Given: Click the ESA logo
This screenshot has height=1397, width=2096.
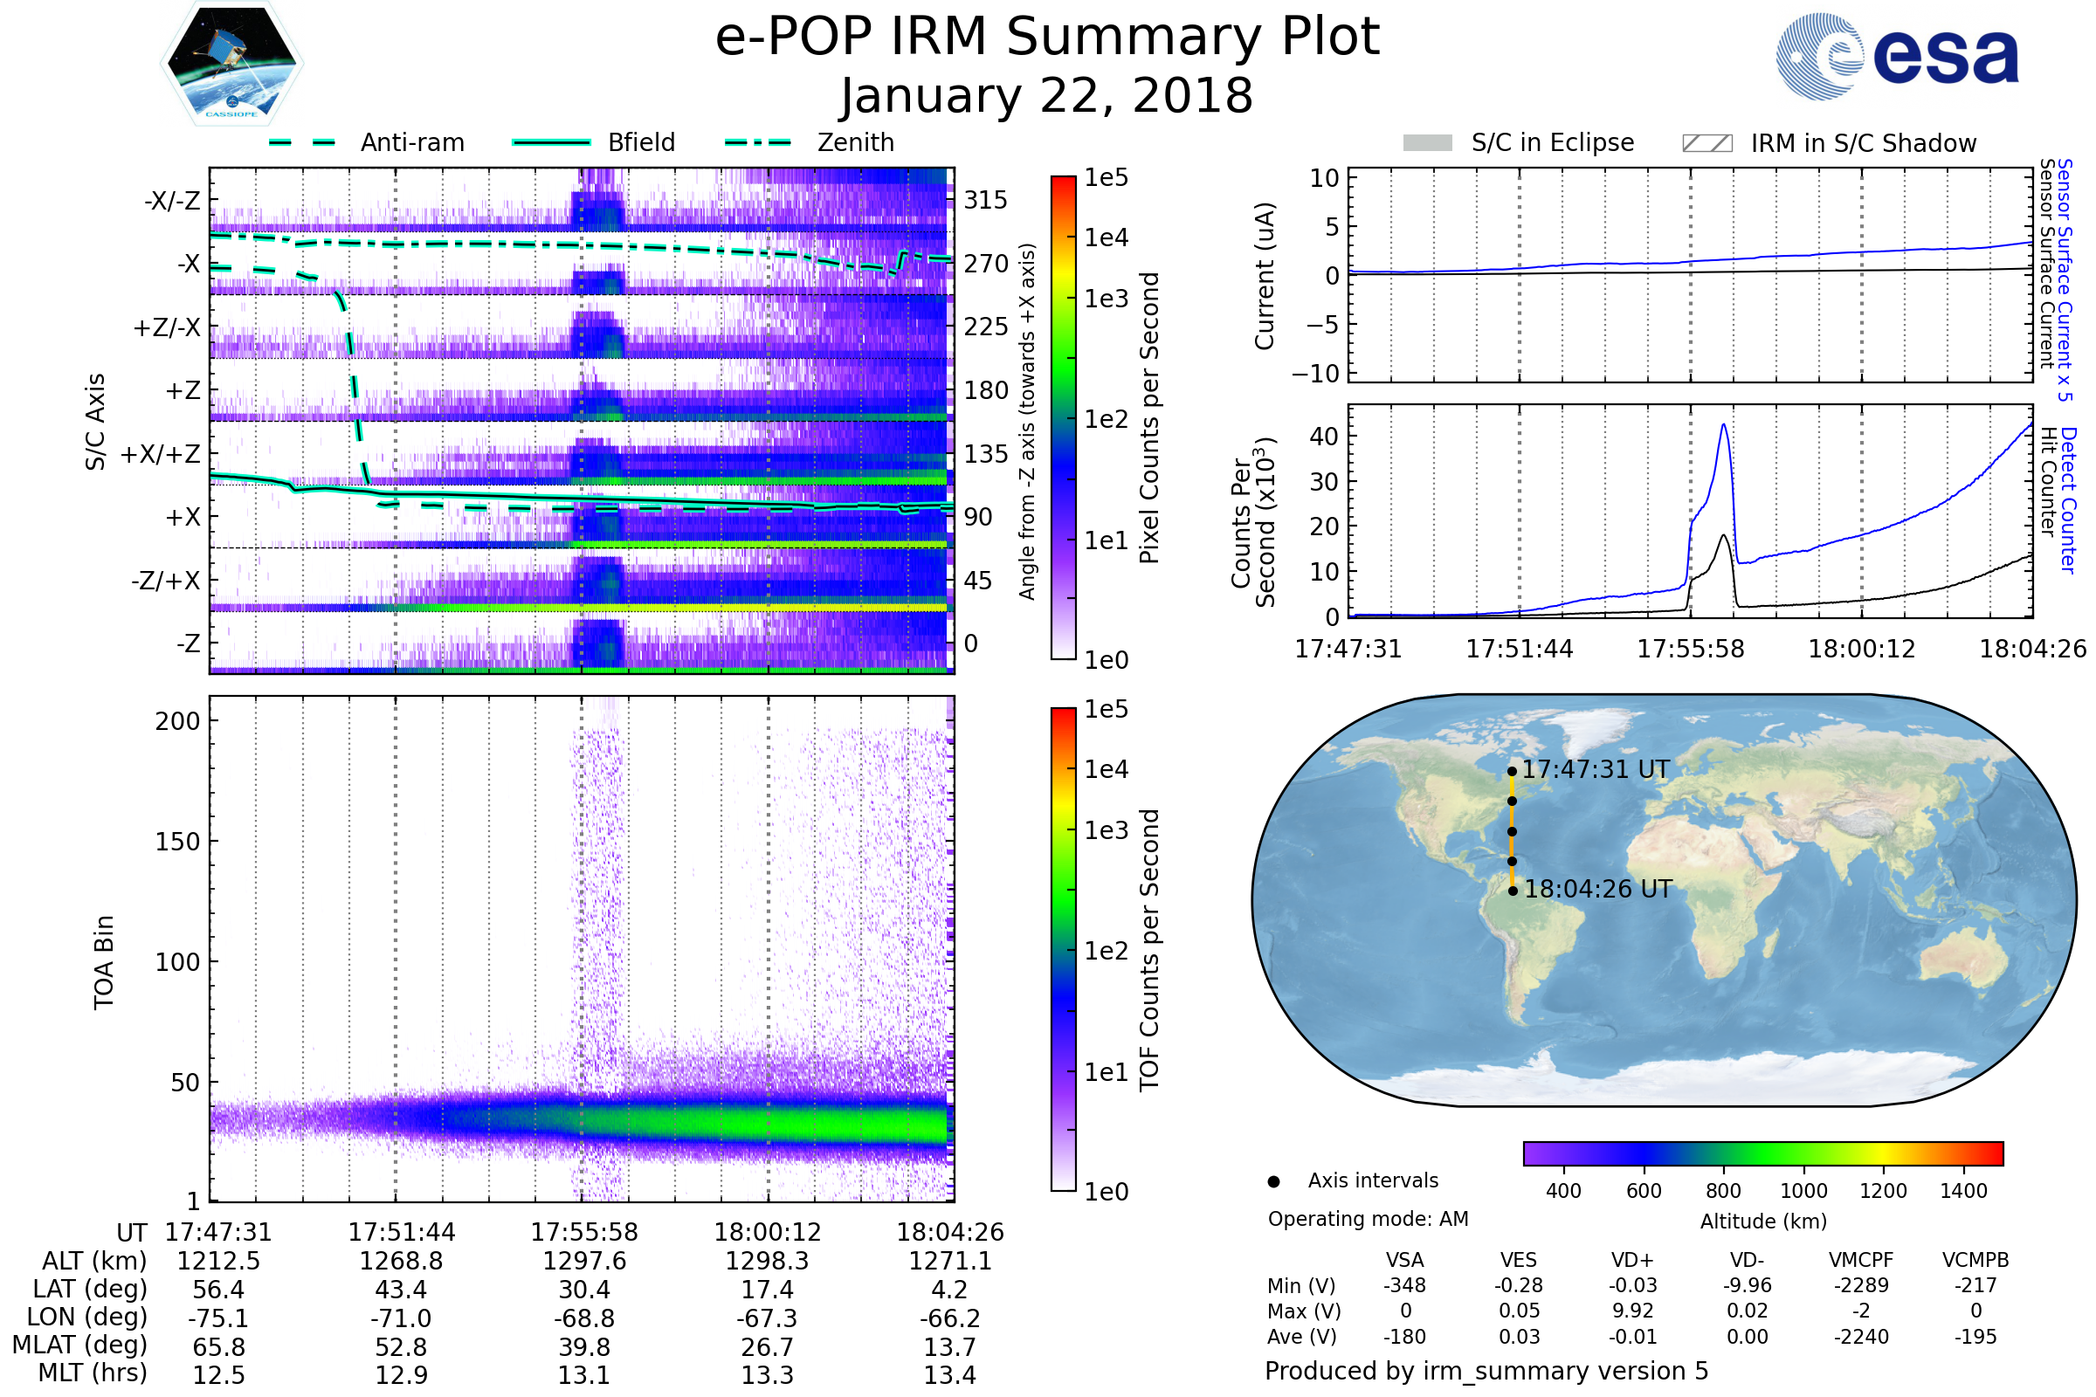Looking at the screenshot, I should pyautogui.click(x=1896, y=55).
